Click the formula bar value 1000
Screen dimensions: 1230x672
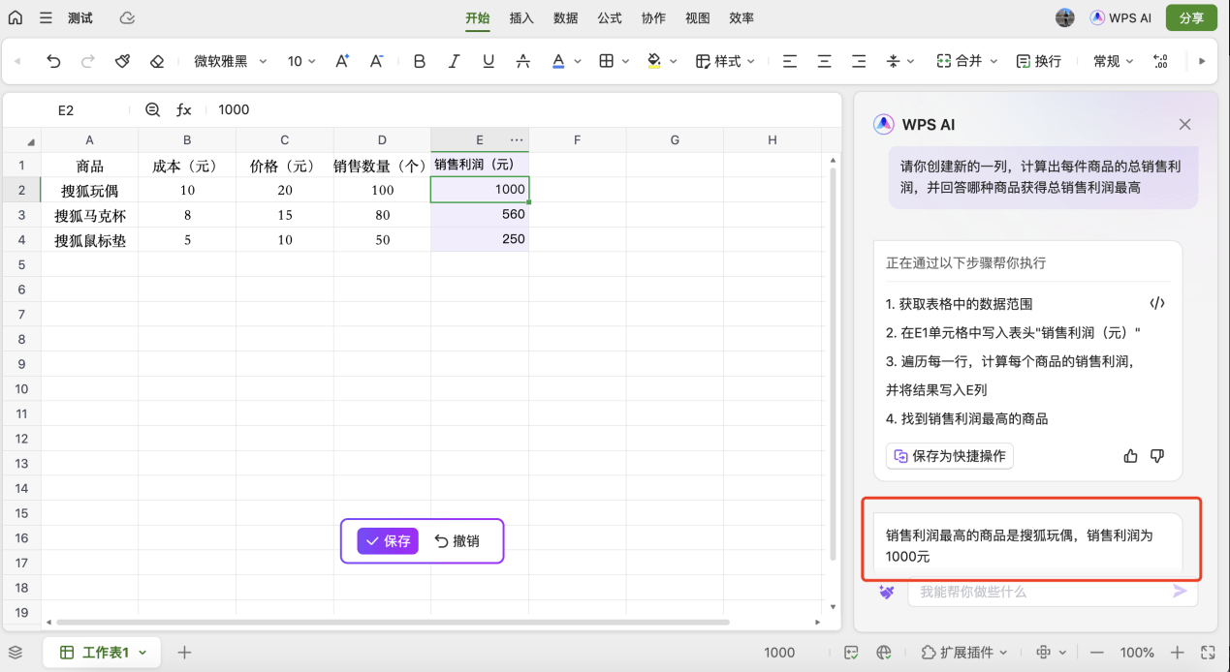pyautogui.click(x=234, y=110)
